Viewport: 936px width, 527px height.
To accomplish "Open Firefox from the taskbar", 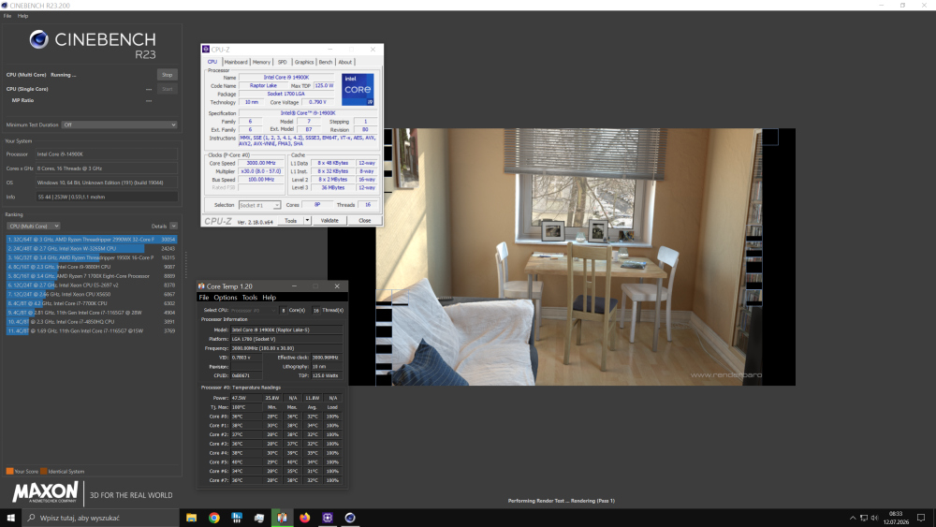I will pos(304,518).
